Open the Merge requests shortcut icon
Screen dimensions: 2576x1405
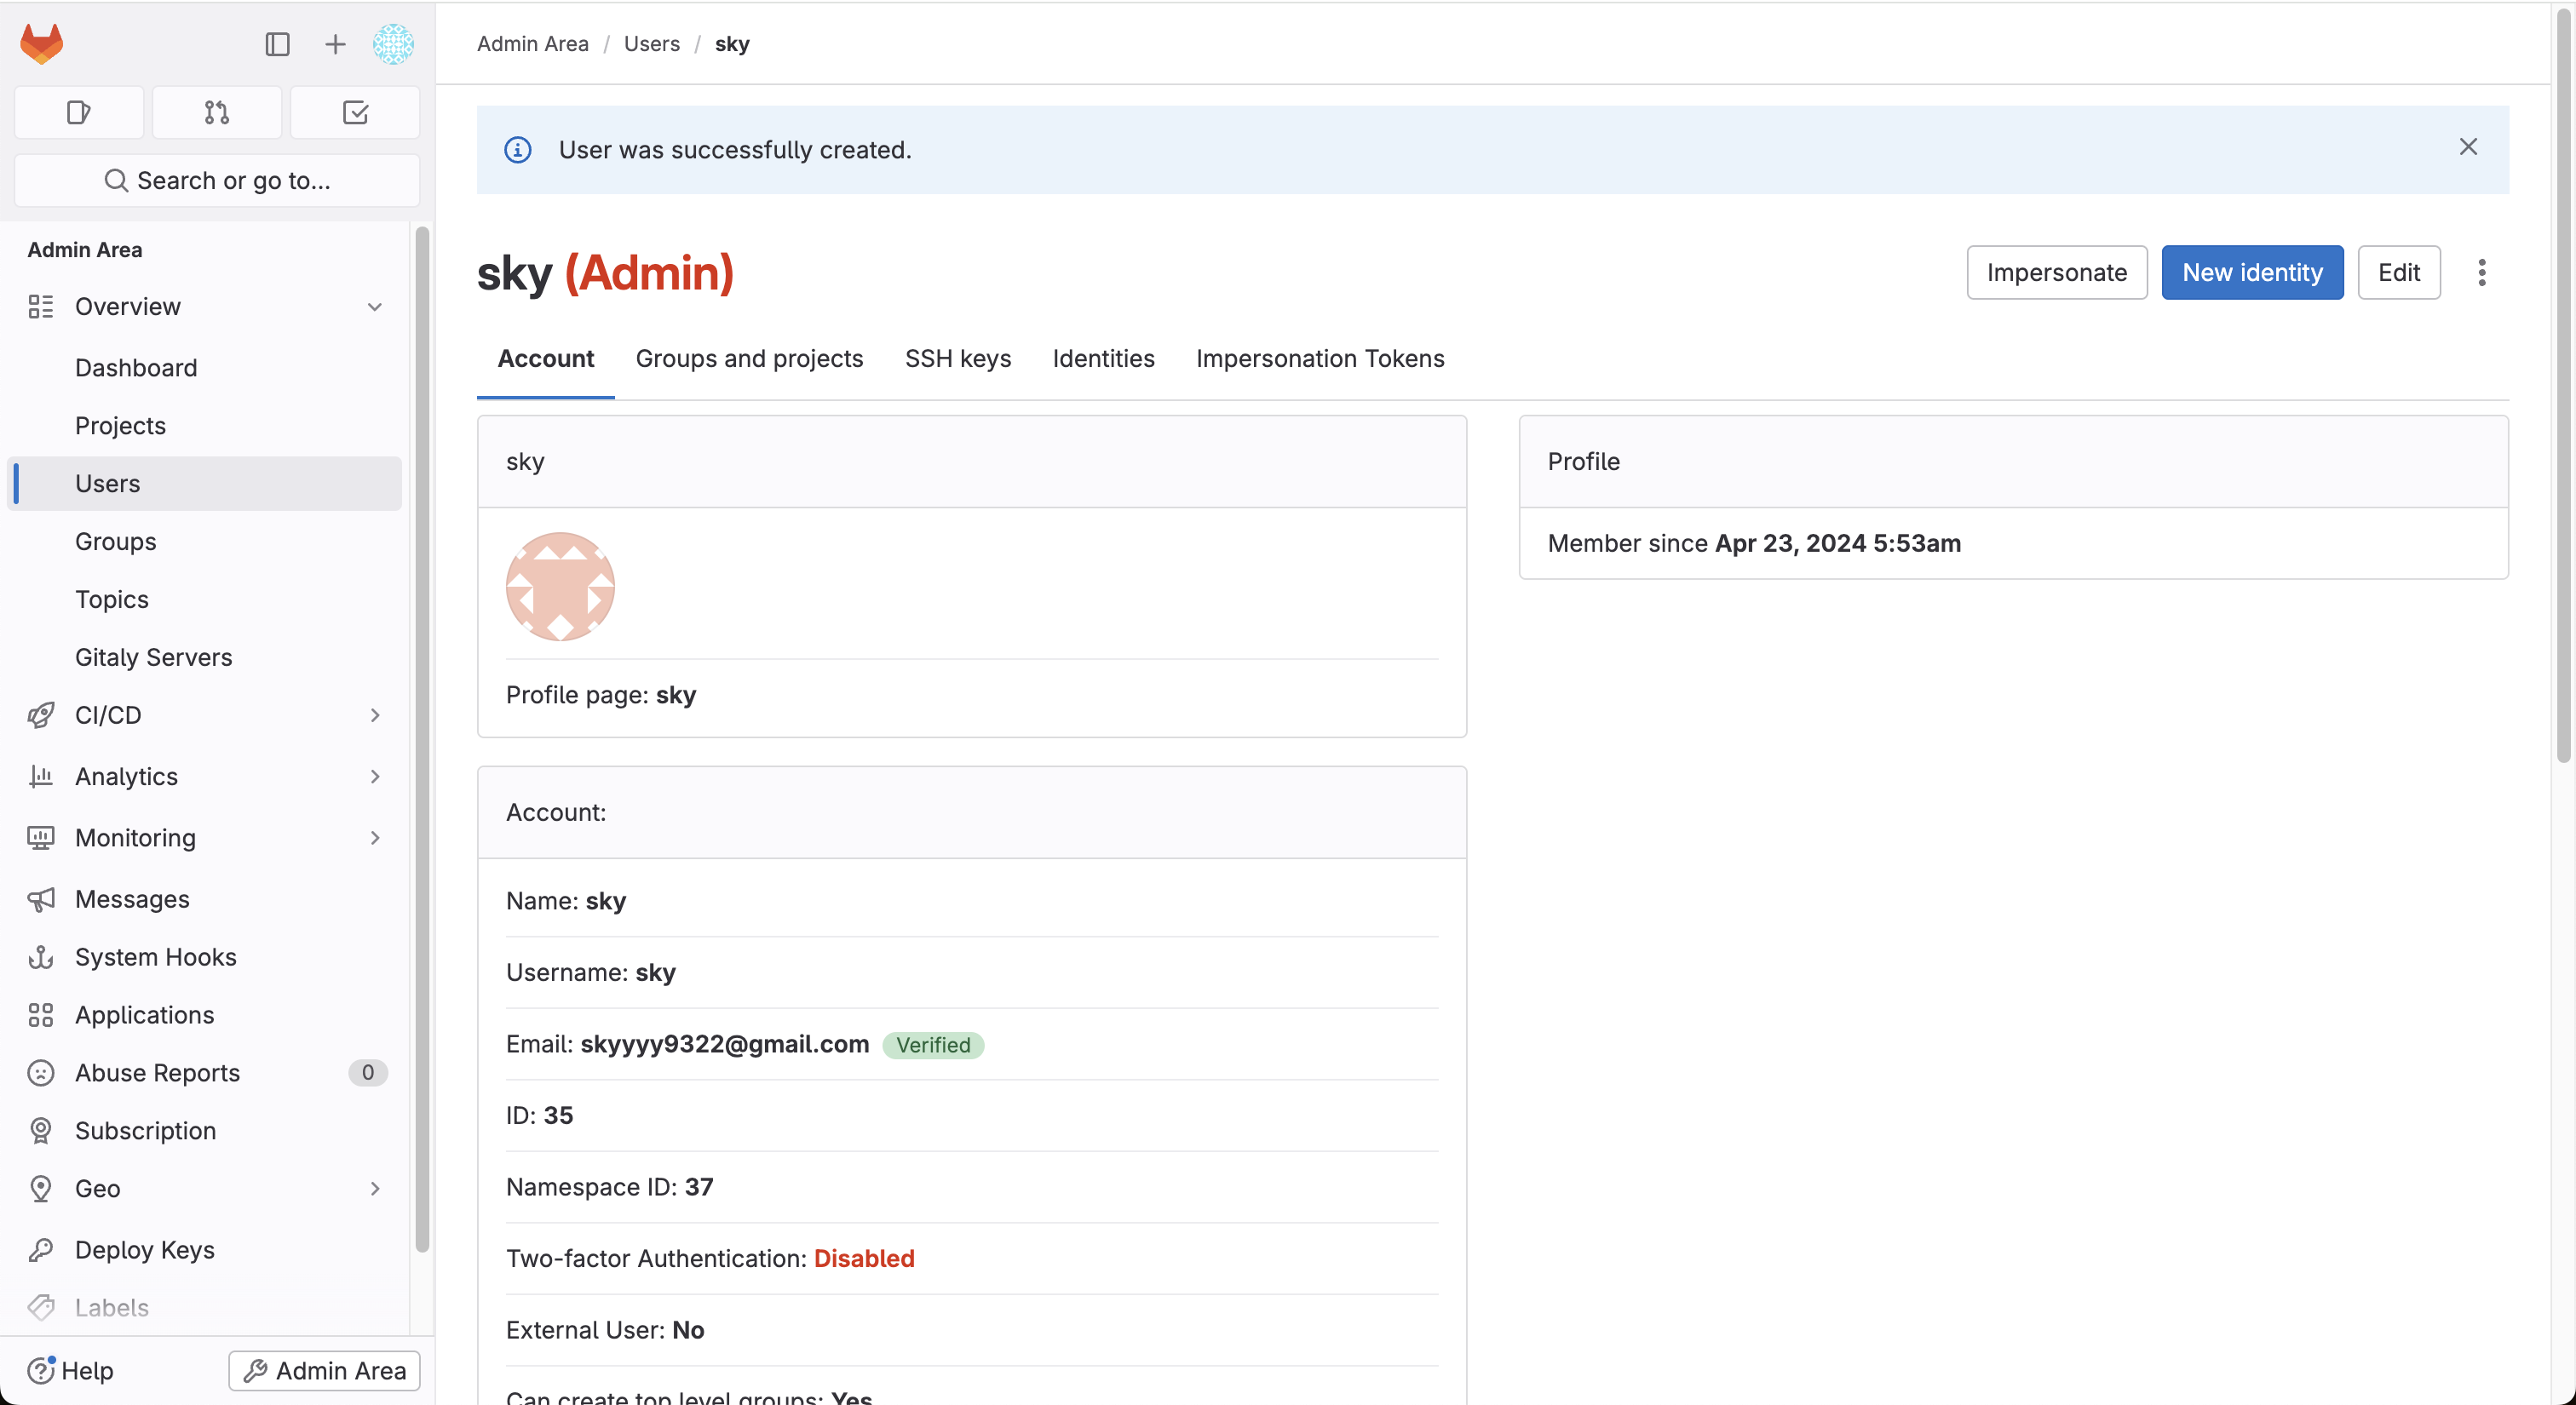click(x=217, y=112)
